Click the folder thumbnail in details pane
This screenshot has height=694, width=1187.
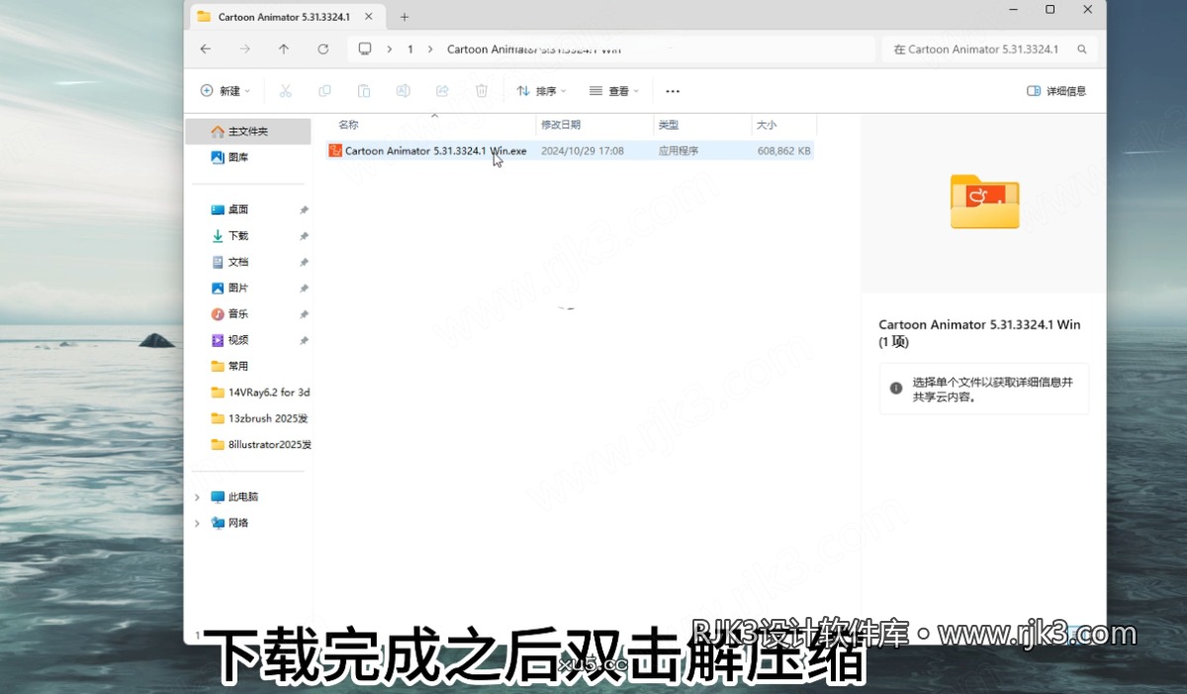[984, 202]
